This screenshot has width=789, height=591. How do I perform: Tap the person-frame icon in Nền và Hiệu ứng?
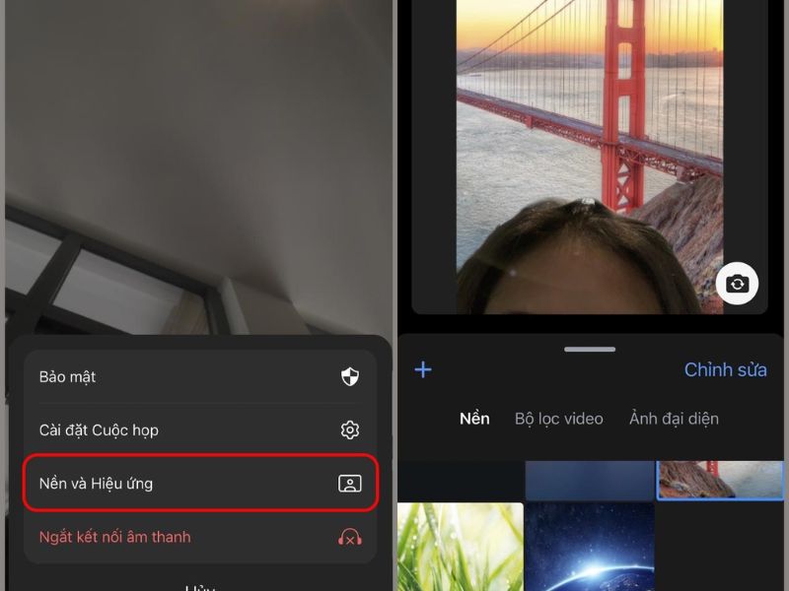[350, 484]
